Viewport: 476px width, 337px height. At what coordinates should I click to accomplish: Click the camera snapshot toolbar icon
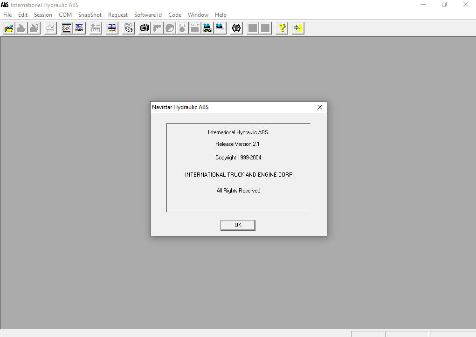coord(145,28)
